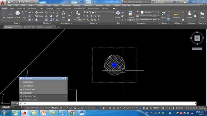Click the Group tool icon
This screenshot has height=116, width=207.
click(163, 15)
